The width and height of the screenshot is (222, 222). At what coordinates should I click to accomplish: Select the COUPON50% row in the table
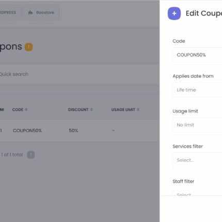tap(80, 131)
